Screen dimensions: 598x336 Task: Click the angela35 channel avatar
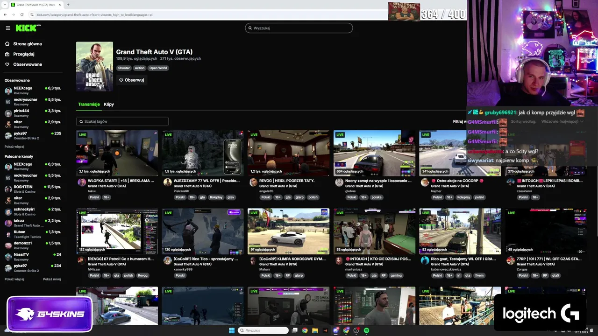(x=253, y=182)
